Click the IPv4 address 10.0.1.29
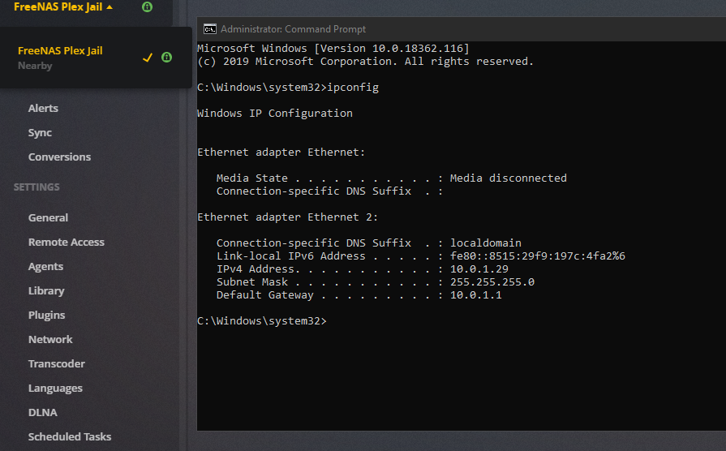The image size is (726, 451). [479, 269]
